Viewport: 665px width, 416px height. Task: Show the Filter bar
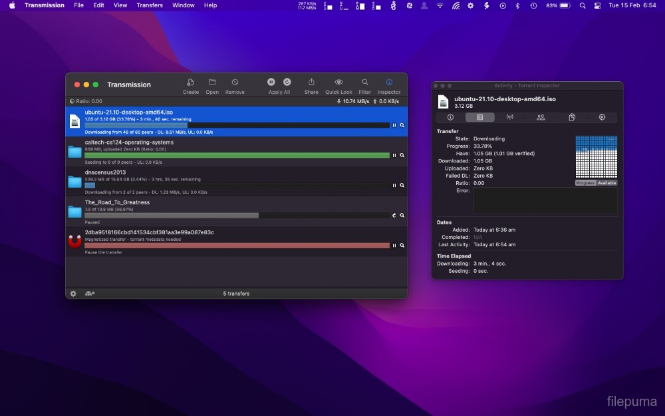365,82
